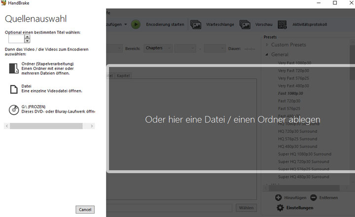Click the Wählen destination button
The height and width of the screenshot is (217, 355).
tap(247, 208)
